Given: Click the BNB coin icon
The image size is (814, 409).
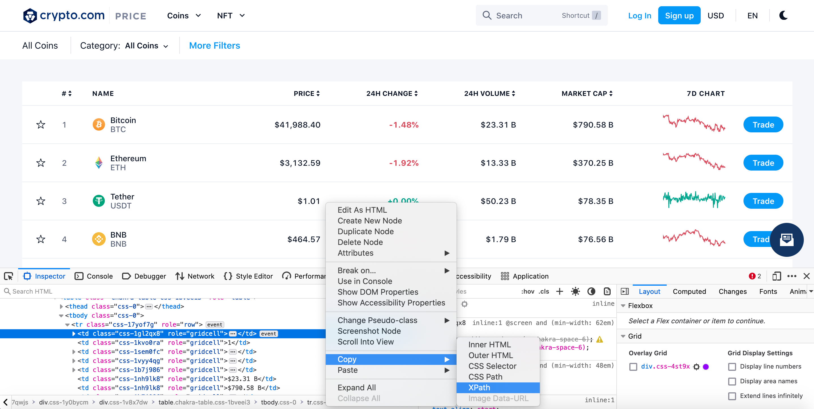Looking at the screenshot, I should [99, 239].
